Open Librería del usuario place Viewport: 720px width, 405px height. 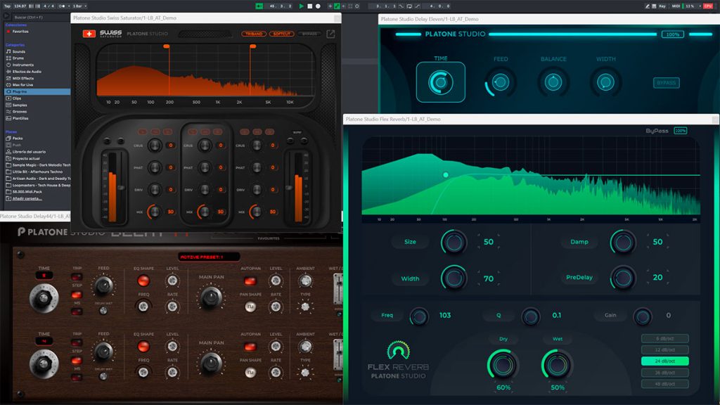tap(28, 152)
